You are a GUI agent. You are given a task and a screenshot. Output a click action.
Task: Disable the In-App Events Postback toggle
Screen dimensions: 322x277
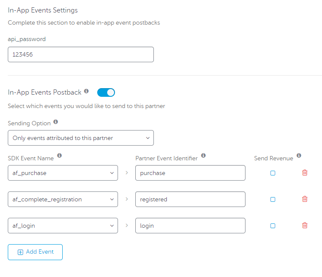[x=106, y=92]
